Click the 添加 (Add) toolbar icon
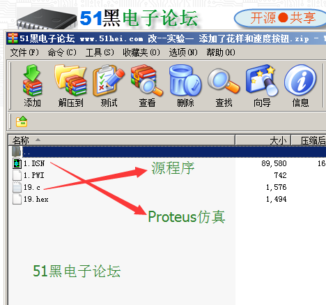The height and width of the screenshot is (305, 326). [x=32, y=86]
